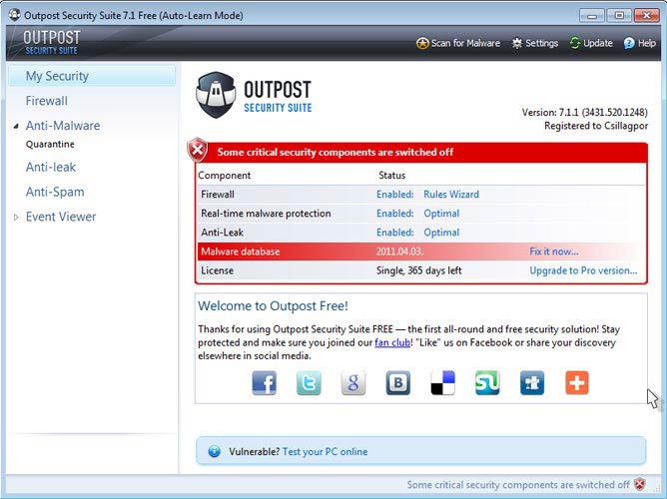
Task: Share on Digg icon
Action: [532, 383]
